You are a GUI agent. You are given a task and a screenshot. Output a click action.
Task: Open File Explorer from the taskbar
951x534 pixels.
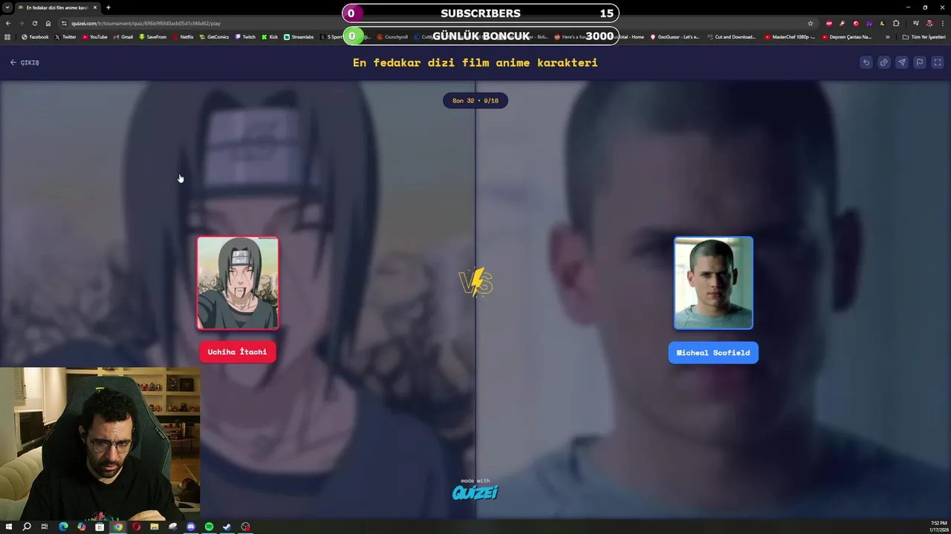point(154,527)
